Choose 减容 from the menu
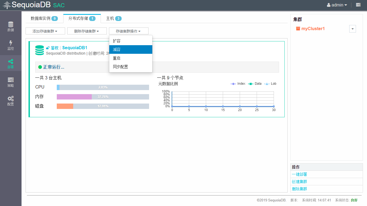This screenshot has width=367, height=206. (x=131, y=49)
